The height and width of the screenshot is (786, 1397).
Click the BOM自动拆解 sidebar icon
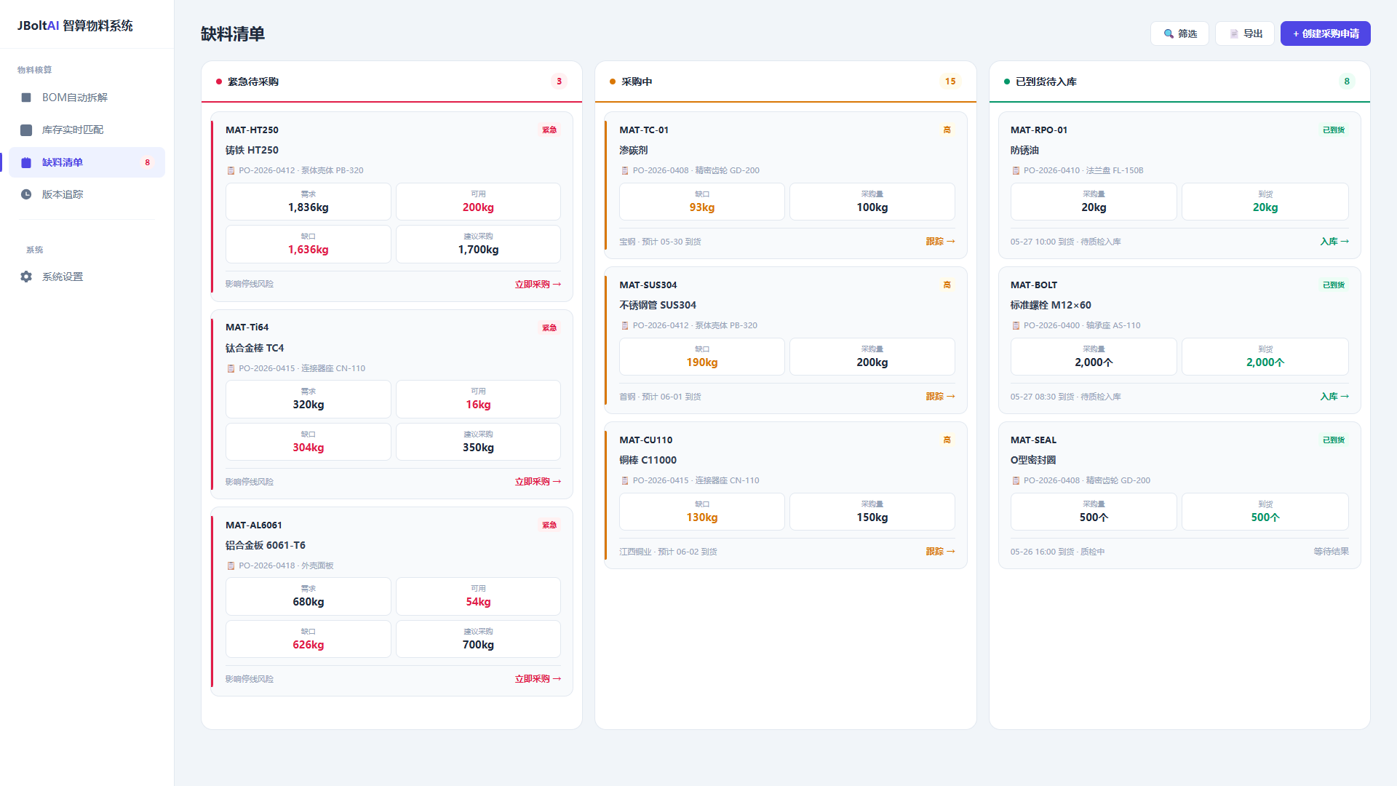[26, 98]
